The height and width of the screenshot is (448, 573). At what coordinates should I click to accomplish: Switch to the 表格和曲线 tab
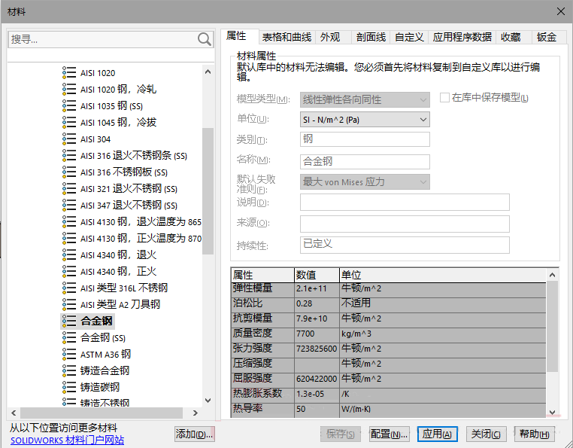click(x=286, y=37)
